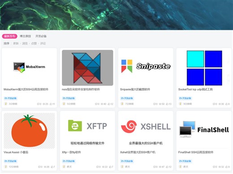Like the FinalShell post thumbs-up icon
The width and height of the screenshot is (233, 174).
(226, 167)
